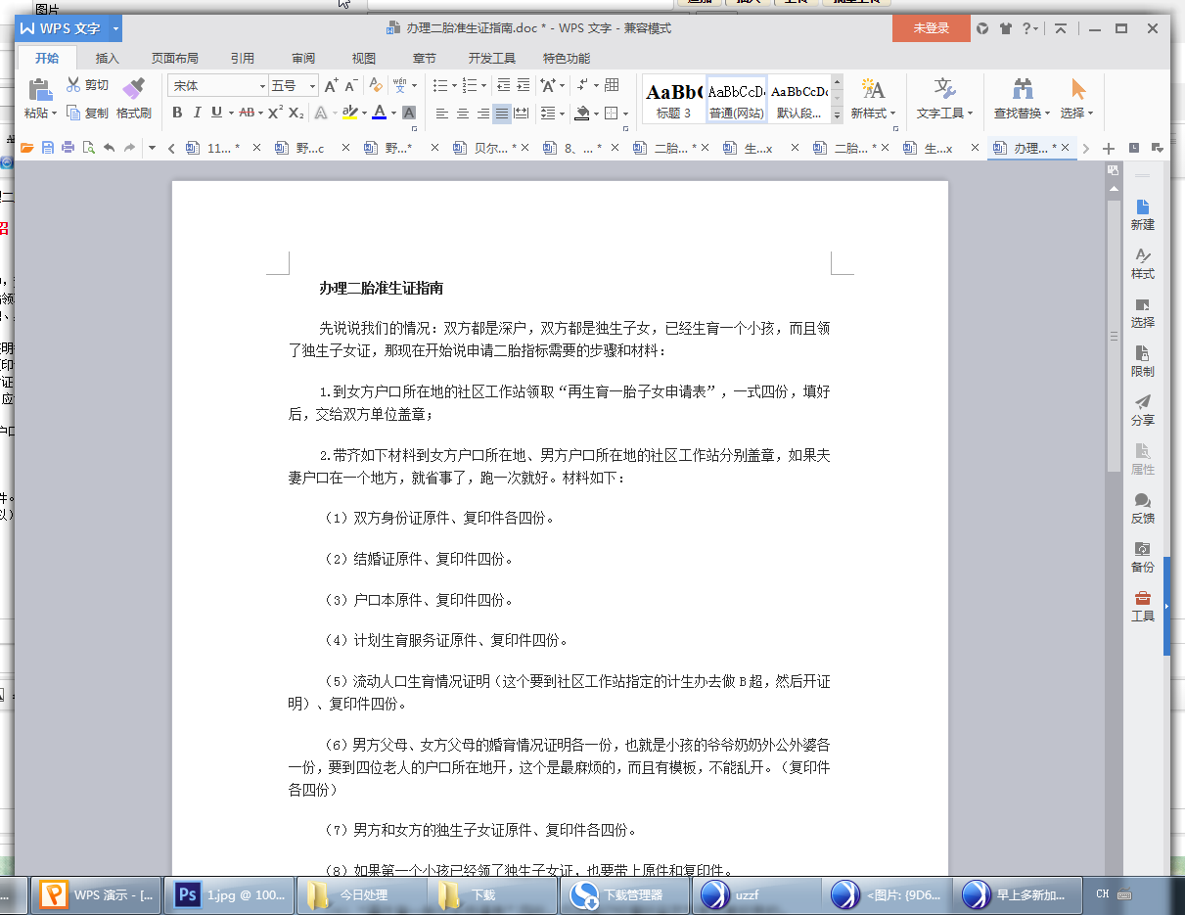Click the clear formatting eraser icon

376,85
